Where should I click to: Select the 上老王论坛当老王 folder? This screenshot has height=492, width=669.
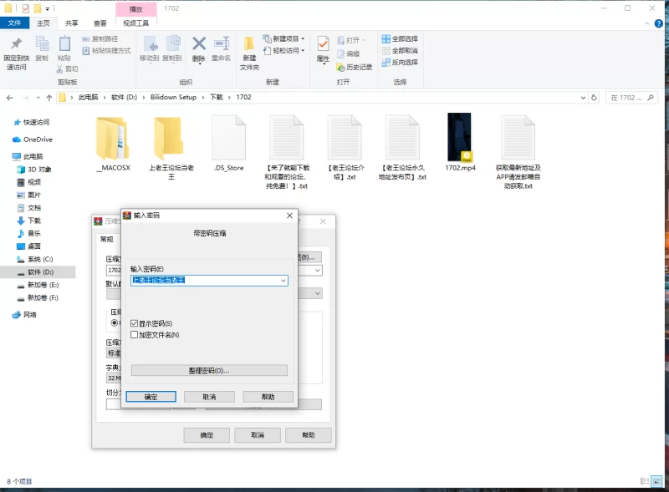click(168, 138)
